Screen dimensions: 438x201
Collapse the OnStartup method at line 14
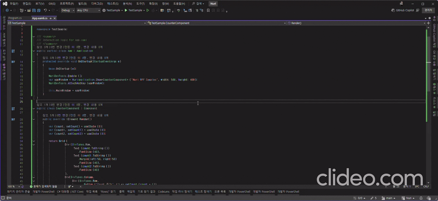pos(33,61)
